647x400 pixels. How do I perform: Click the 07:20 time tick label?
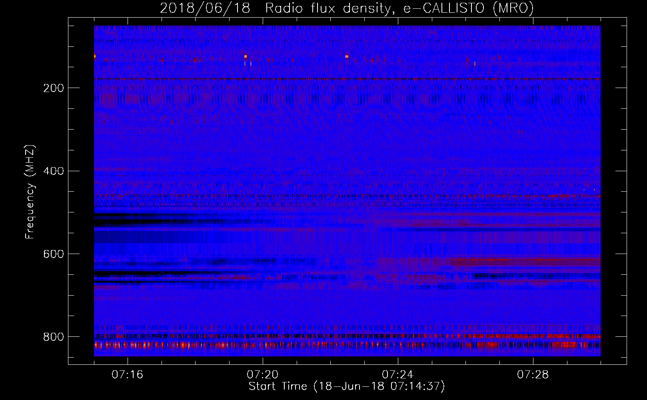(x=263, y=375)
